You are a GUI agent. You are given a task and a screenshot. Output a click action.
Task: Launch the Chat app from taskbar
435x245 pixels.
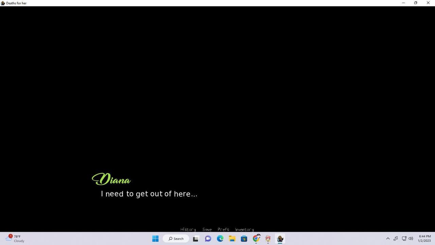208,239
